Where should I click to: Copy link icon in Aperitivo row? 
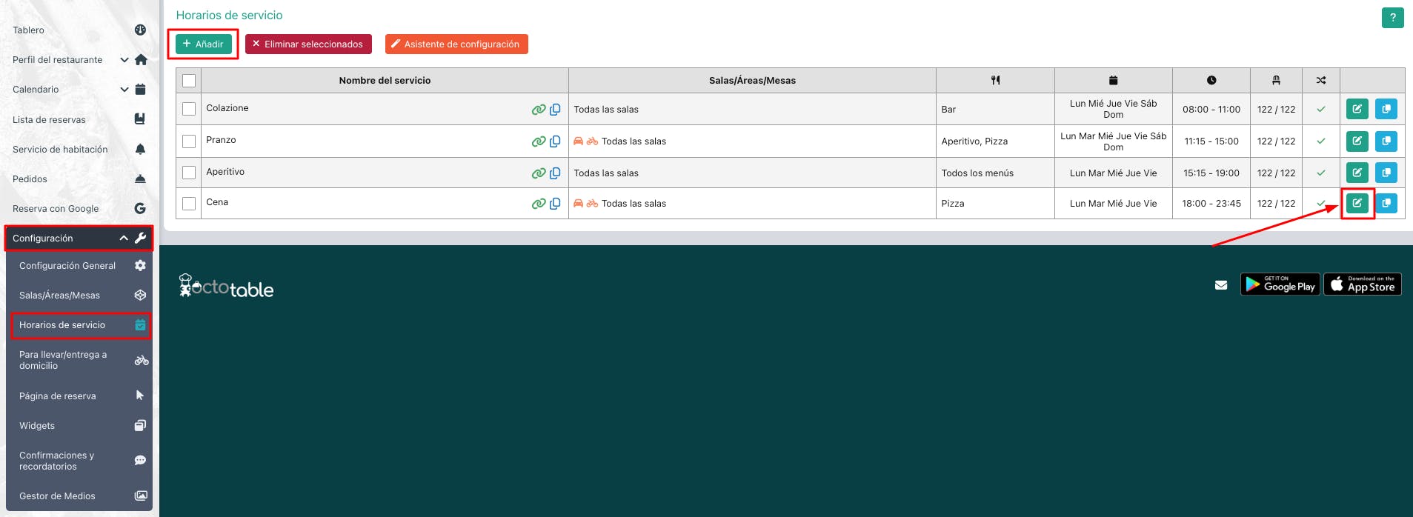[x=555, y=173]
